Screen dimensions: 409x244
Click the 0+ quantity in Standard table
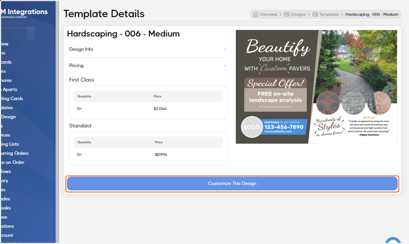coord(79,154)
